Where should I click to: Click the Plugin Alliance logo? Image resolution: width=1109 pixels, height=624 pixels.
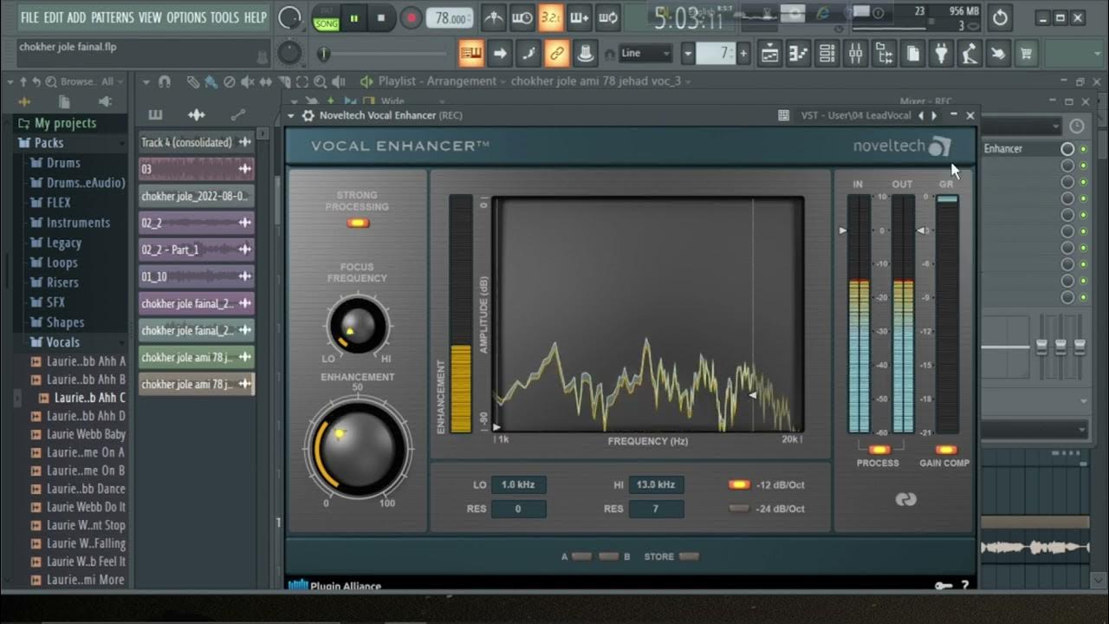334,586
